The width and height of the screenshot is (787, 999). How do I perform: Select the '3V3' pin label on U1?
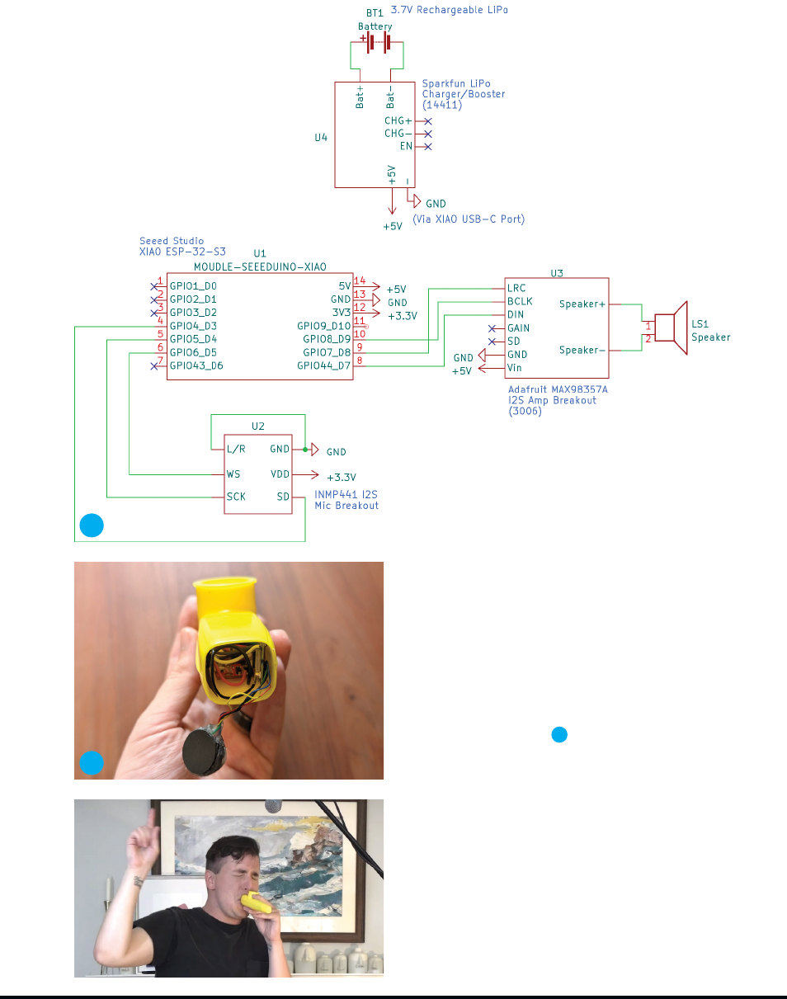(x=341, y=313)
